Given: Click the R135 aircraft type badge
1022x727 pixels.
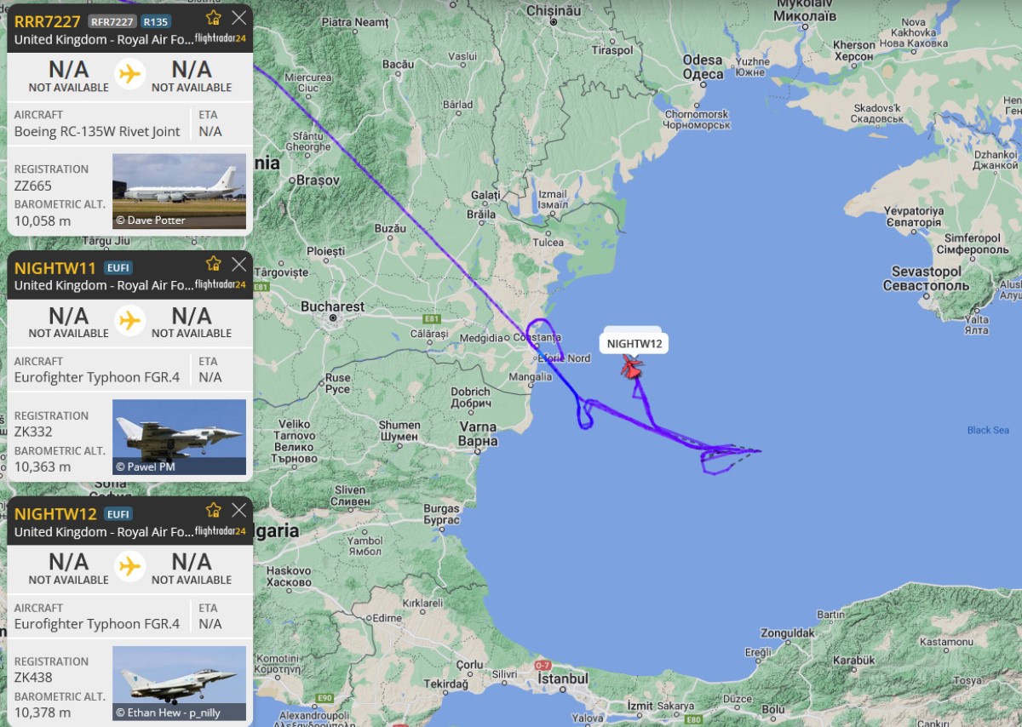Looking at the screenshot, I should [x=156, y=21].
